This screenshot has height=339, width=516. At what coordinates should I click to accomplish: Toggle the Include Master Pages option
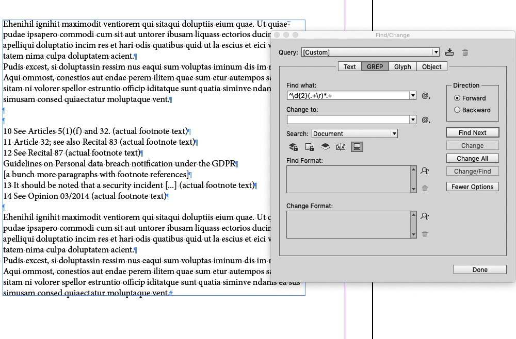[x=341, y=147]
